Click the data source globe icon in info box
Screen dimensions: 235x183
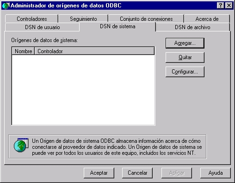[21, 145]
